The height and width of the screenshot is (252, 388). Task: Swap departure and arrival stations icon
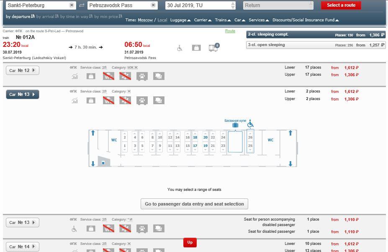(x=82, y=5)
